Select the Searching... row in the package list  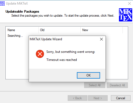coord(15,36)
